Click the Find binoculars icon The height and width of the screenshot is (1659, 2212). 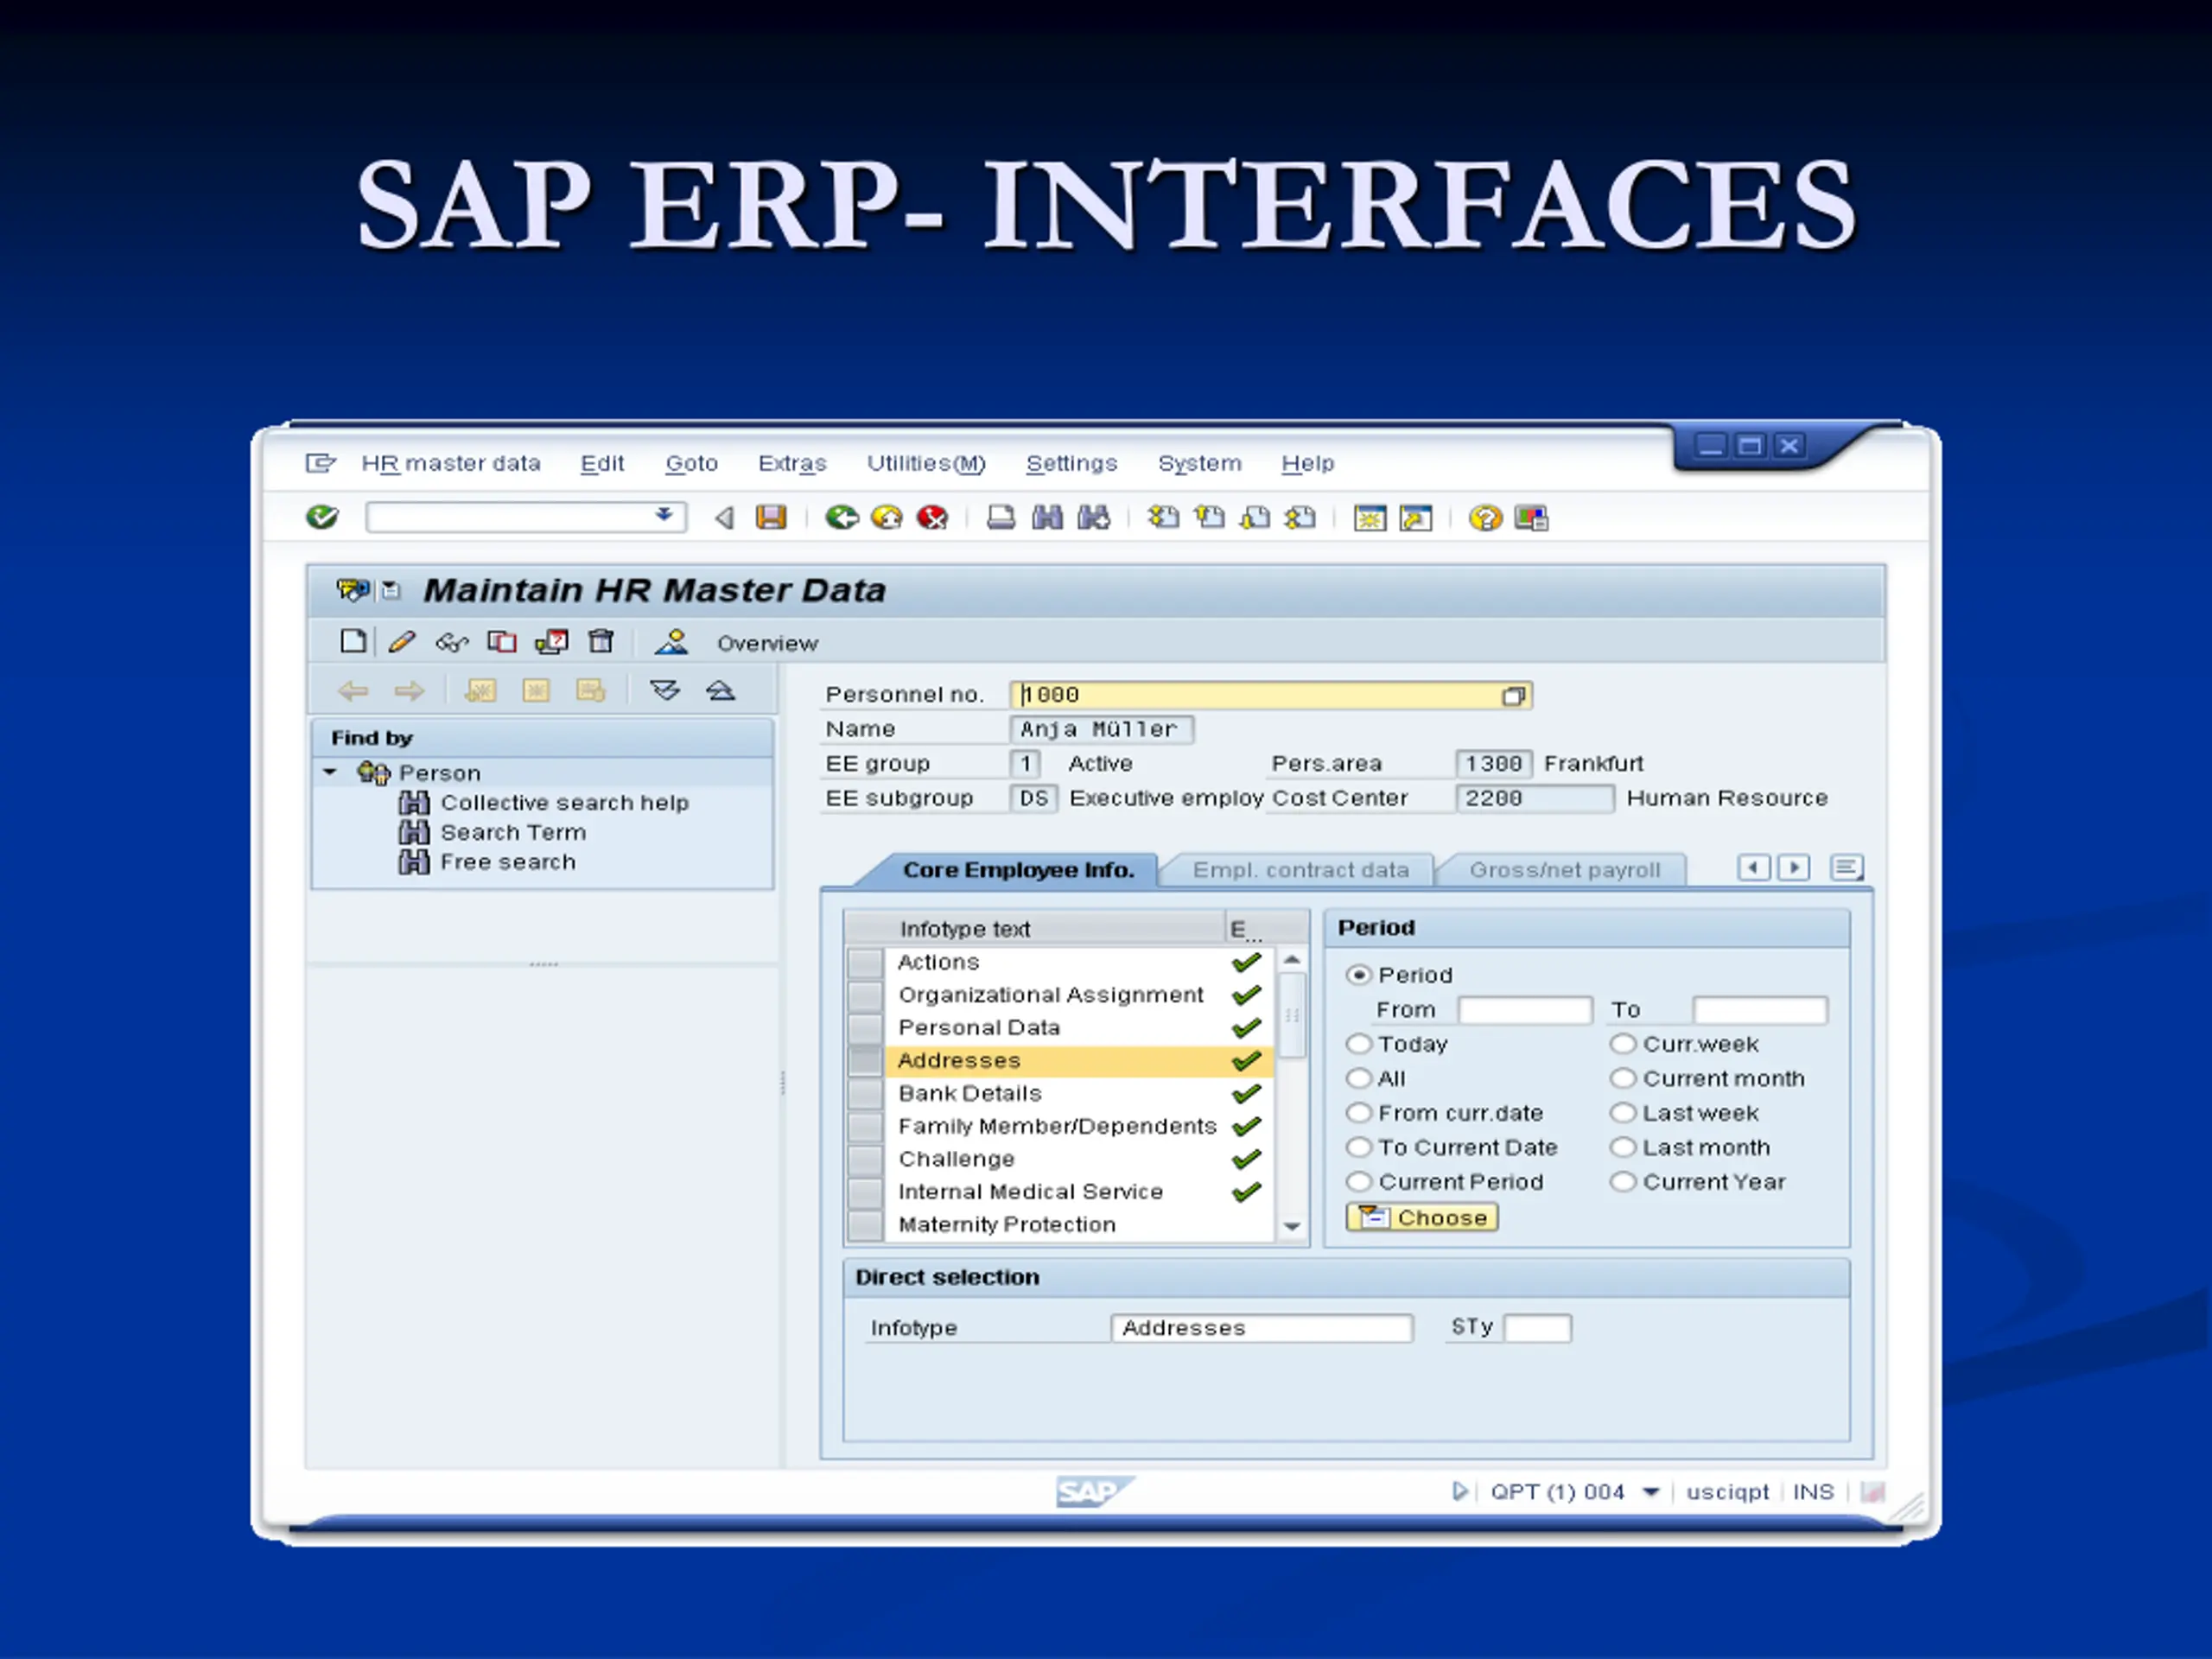point(1047,517)
